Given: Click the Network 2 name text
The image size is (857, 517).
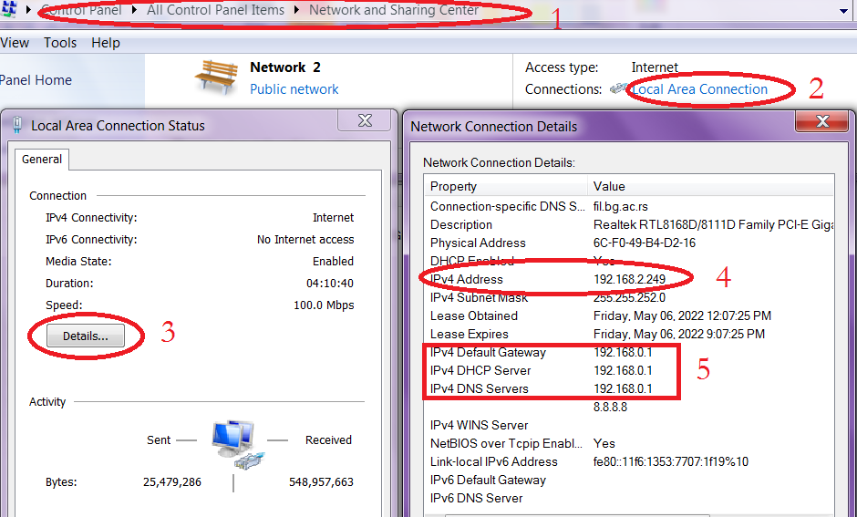Looking at the screenshot, I should 285,67.
